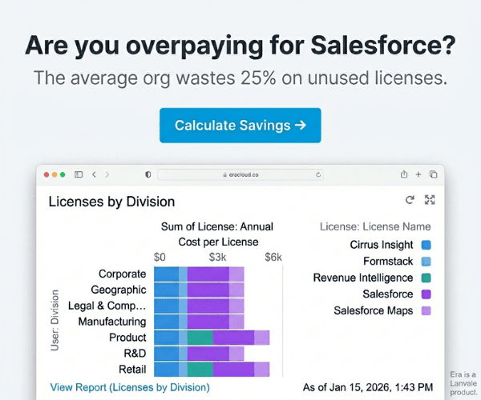Screen dimensions: 481x400
Task: Expand the chart to full screen
Action: 430,200
